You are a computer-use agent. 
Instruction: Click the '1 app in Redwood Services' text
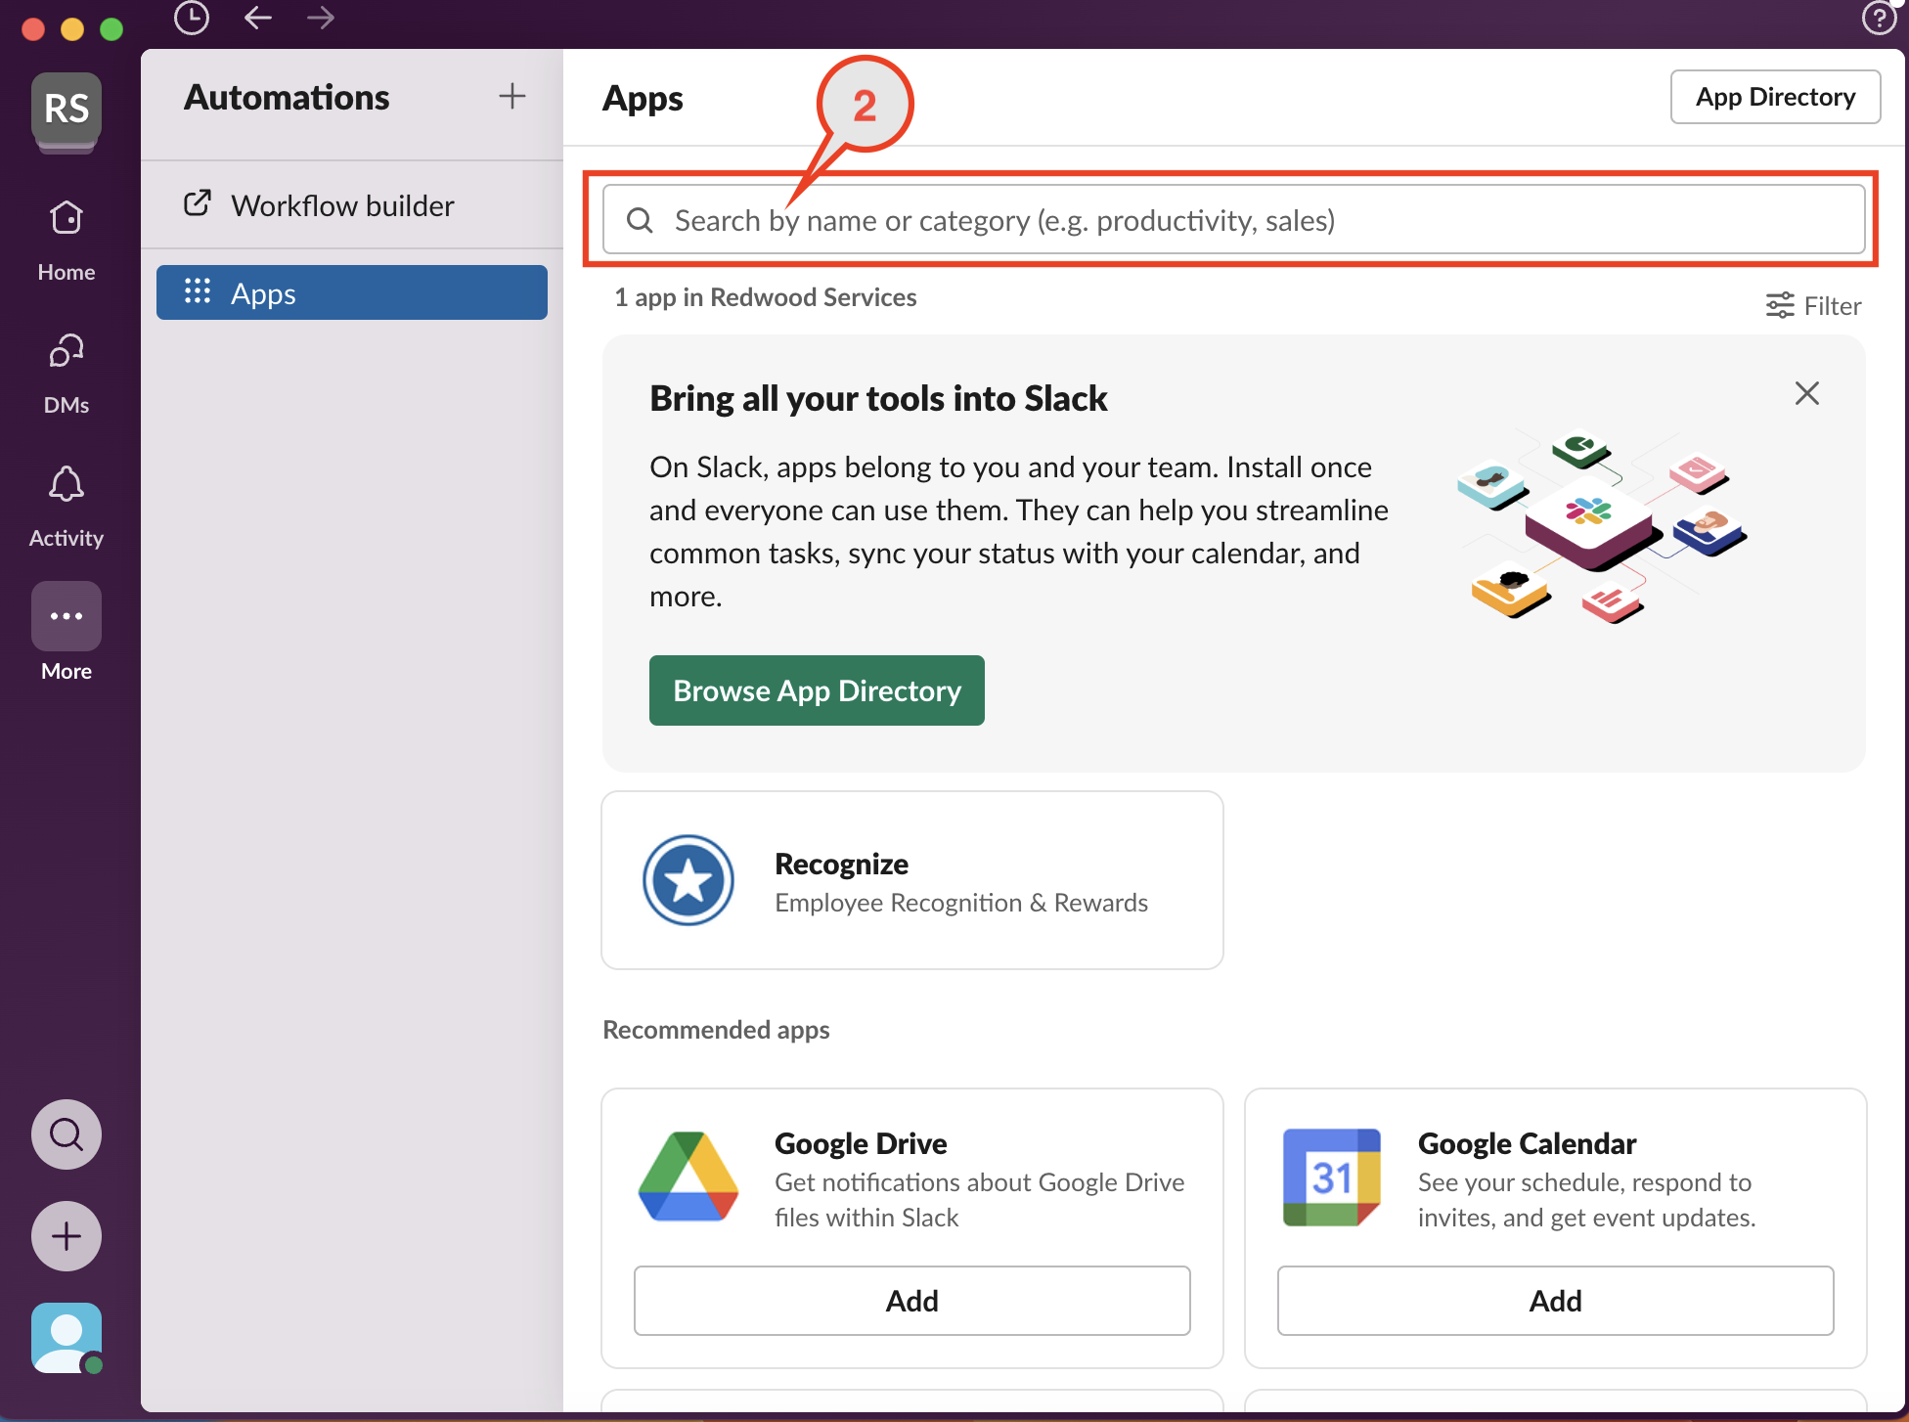[x=766, y=297]
